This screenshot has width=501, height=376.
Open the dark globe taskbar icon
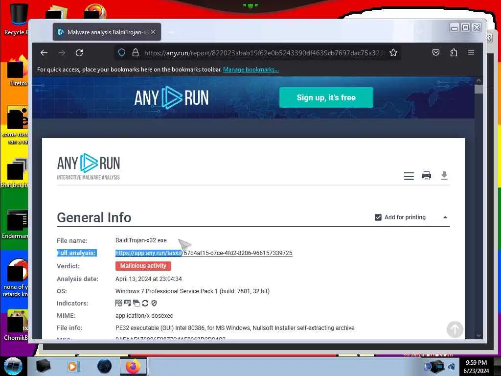click(105, 366)
